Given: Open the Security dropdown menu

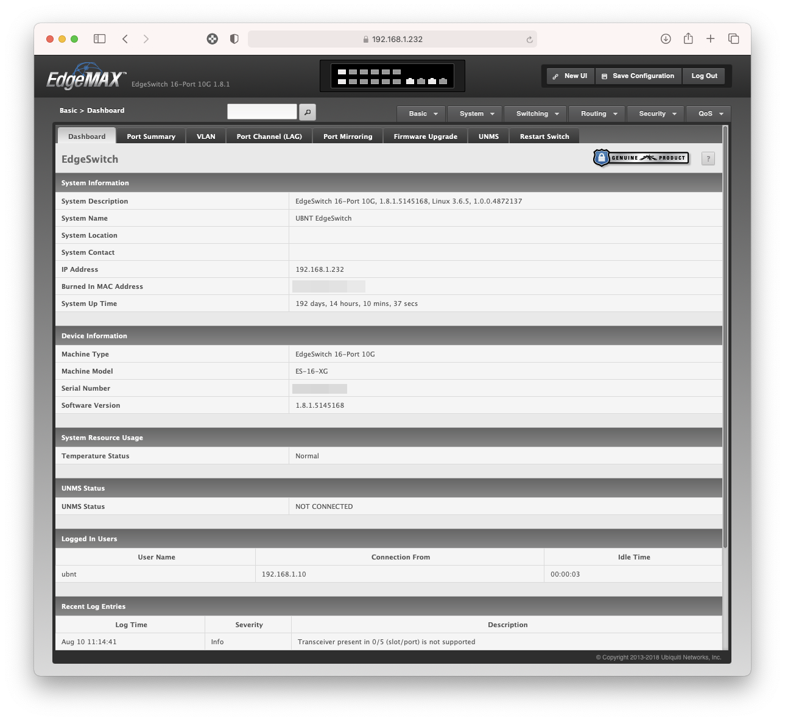Looking at the screenshot, I should (x=656, y=114).
